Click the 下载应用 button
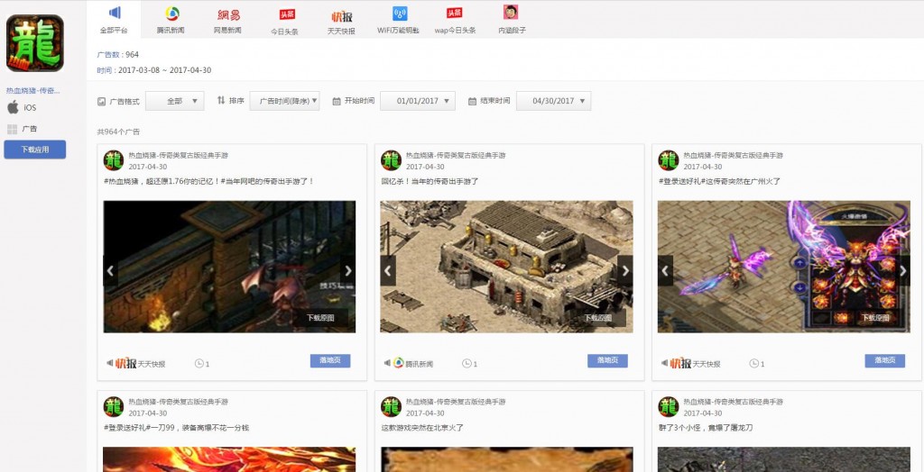Screen dimensions: 924x472 click(35, 150)
